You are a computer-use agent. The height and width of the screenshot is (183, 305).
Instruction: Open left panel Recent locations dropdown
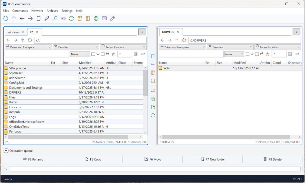click(x=123, y=47)
